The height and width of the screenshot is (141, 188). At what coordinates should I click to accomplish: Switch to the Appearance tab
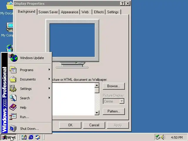(70, 12)
